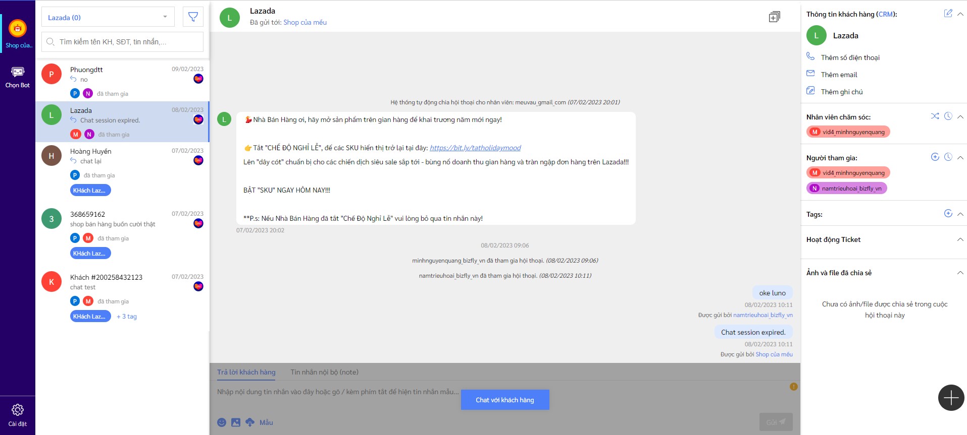Viewport: 967px width, 435px height.
Task: Click the add ticket icon in chat header
Action: (775, 17)
